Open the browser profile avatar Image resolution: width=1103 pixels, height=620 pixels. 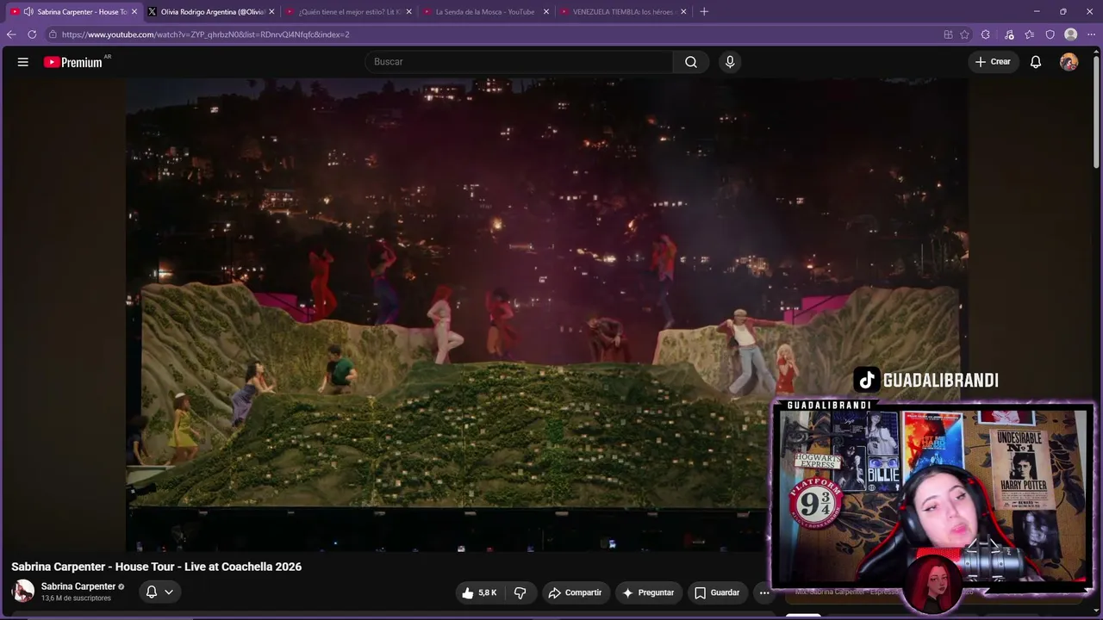click(x=1071, y=34)
